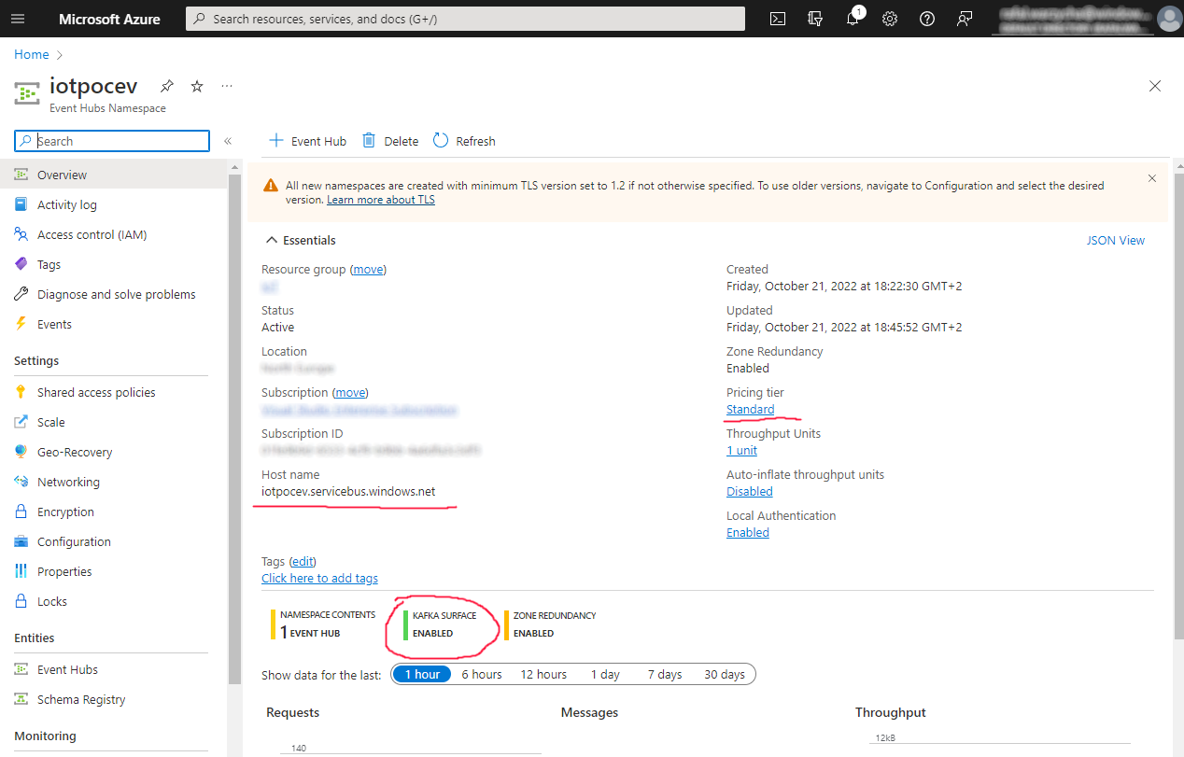The width and height of the screenshot is (1184, 757).
Task: Open the notifications bell
Action: tap(853, 19)
